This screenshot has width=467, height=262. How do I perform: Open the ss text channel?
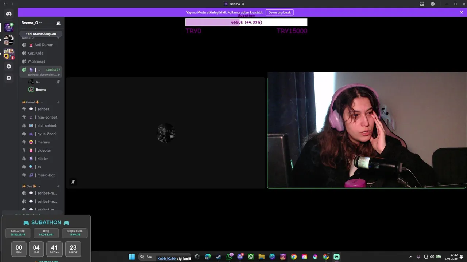[41, 167]
